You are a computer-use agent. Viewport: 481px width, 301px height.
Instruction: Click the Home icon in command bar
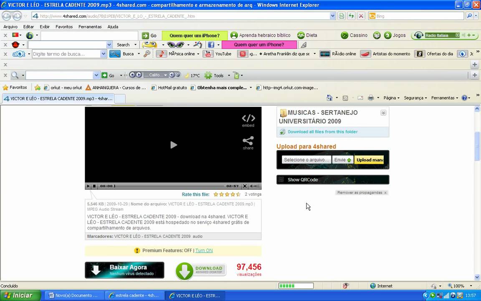(329, 98)
